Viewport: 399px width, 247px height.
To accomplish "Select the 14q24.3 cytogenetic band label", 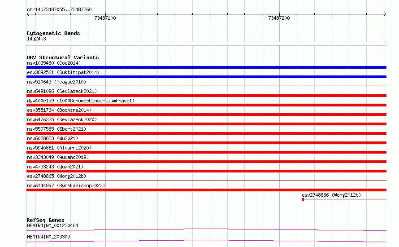I will 36,39.
